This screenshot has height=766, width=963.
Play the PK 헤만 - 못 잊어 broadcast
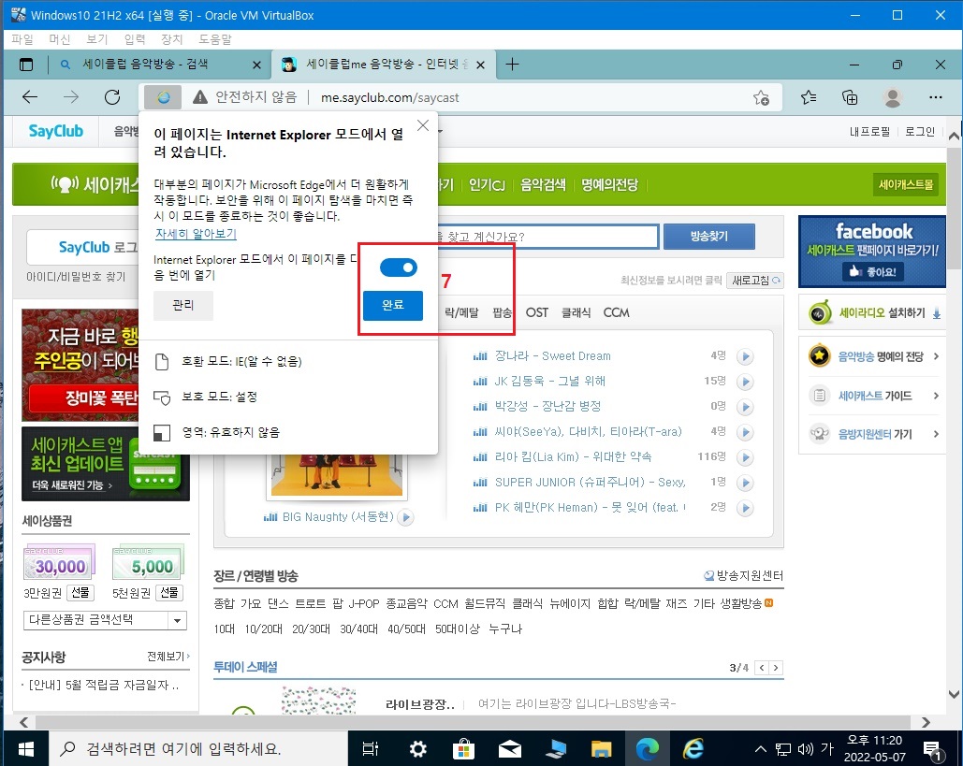point(745,508)
